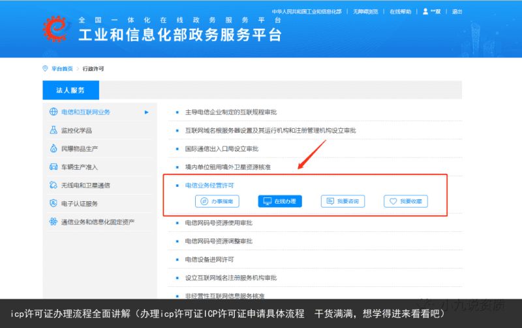Open 设立互联网域名注册服务机构审批 item
The width and height of the screenshot is (522, 328).
coord(231,278)
